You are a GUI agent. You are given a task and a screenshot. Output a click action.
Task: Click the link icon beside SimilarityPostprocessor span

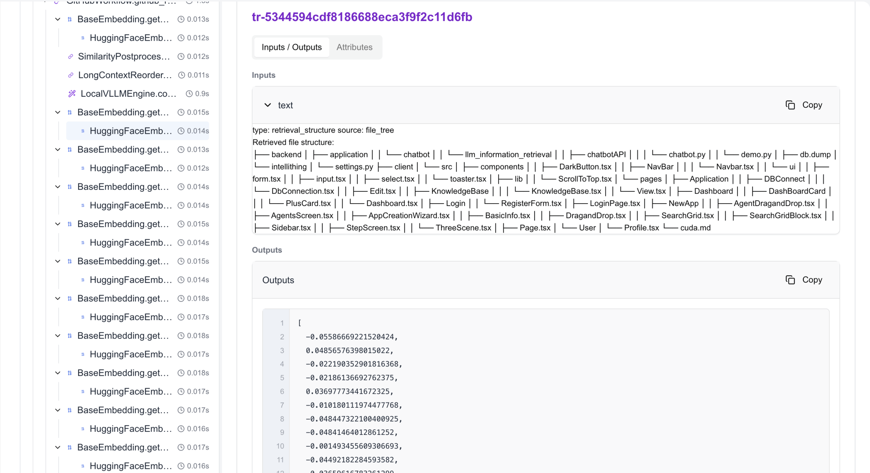tap(70, 56)
